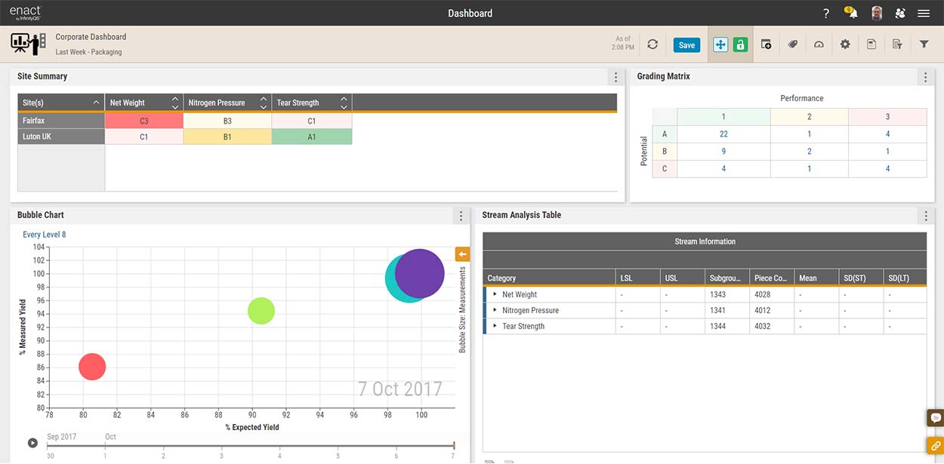Select the Fairfax site row header
The height and width of the screenshot is (464, 944).
click(61, 121)
